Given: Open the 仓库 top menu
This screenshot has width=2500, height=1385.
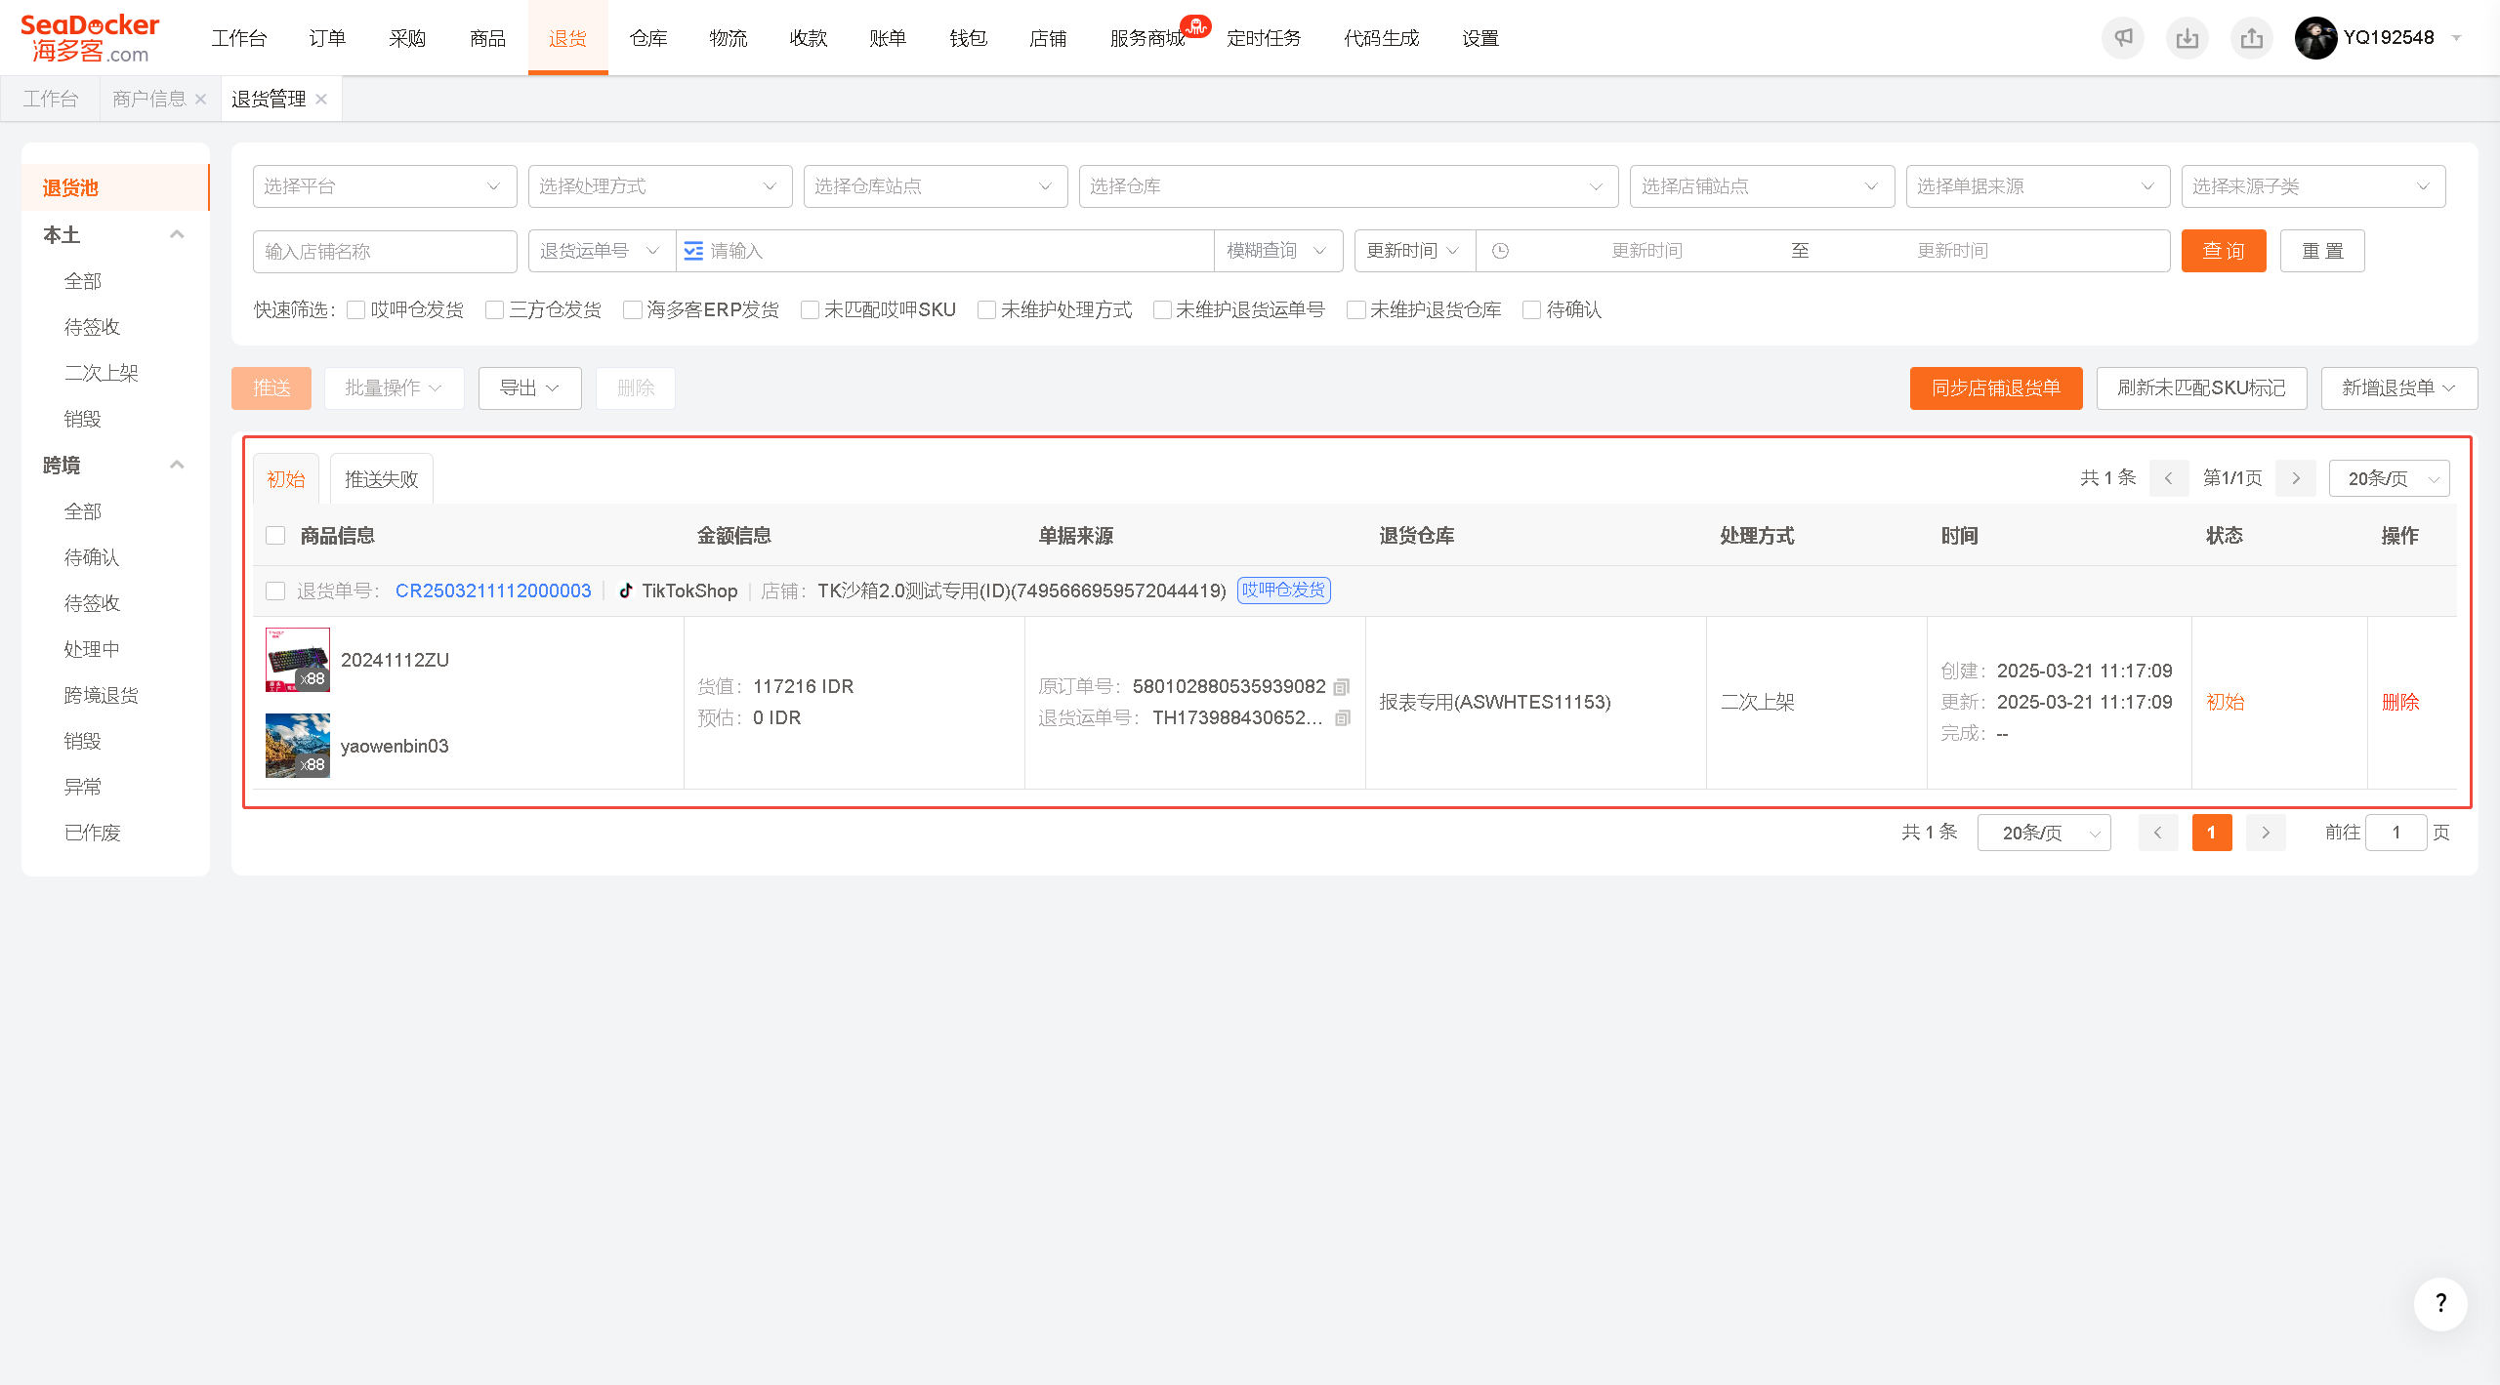Looking at the screenshot, I should click(648, 38).
